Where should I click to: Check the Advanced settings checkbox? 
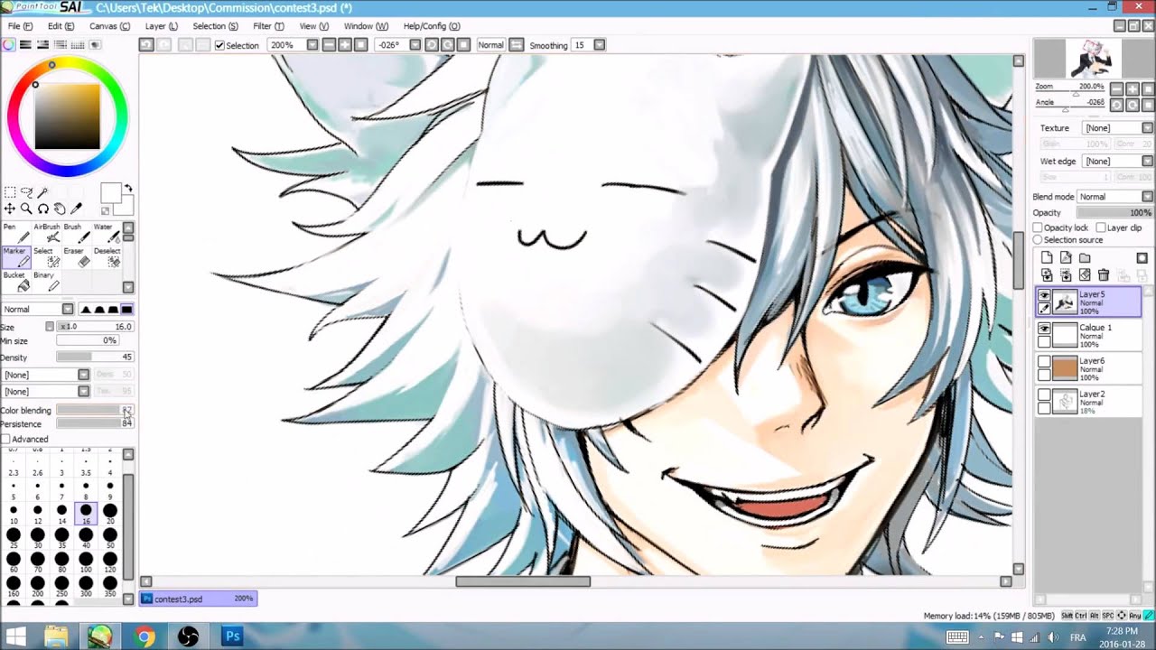click(6, 440)
